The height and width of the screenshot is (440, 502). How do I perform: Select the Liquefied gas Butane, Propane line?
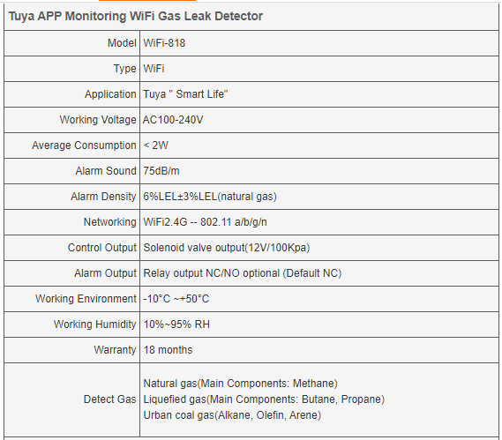[x=264, y=399]
